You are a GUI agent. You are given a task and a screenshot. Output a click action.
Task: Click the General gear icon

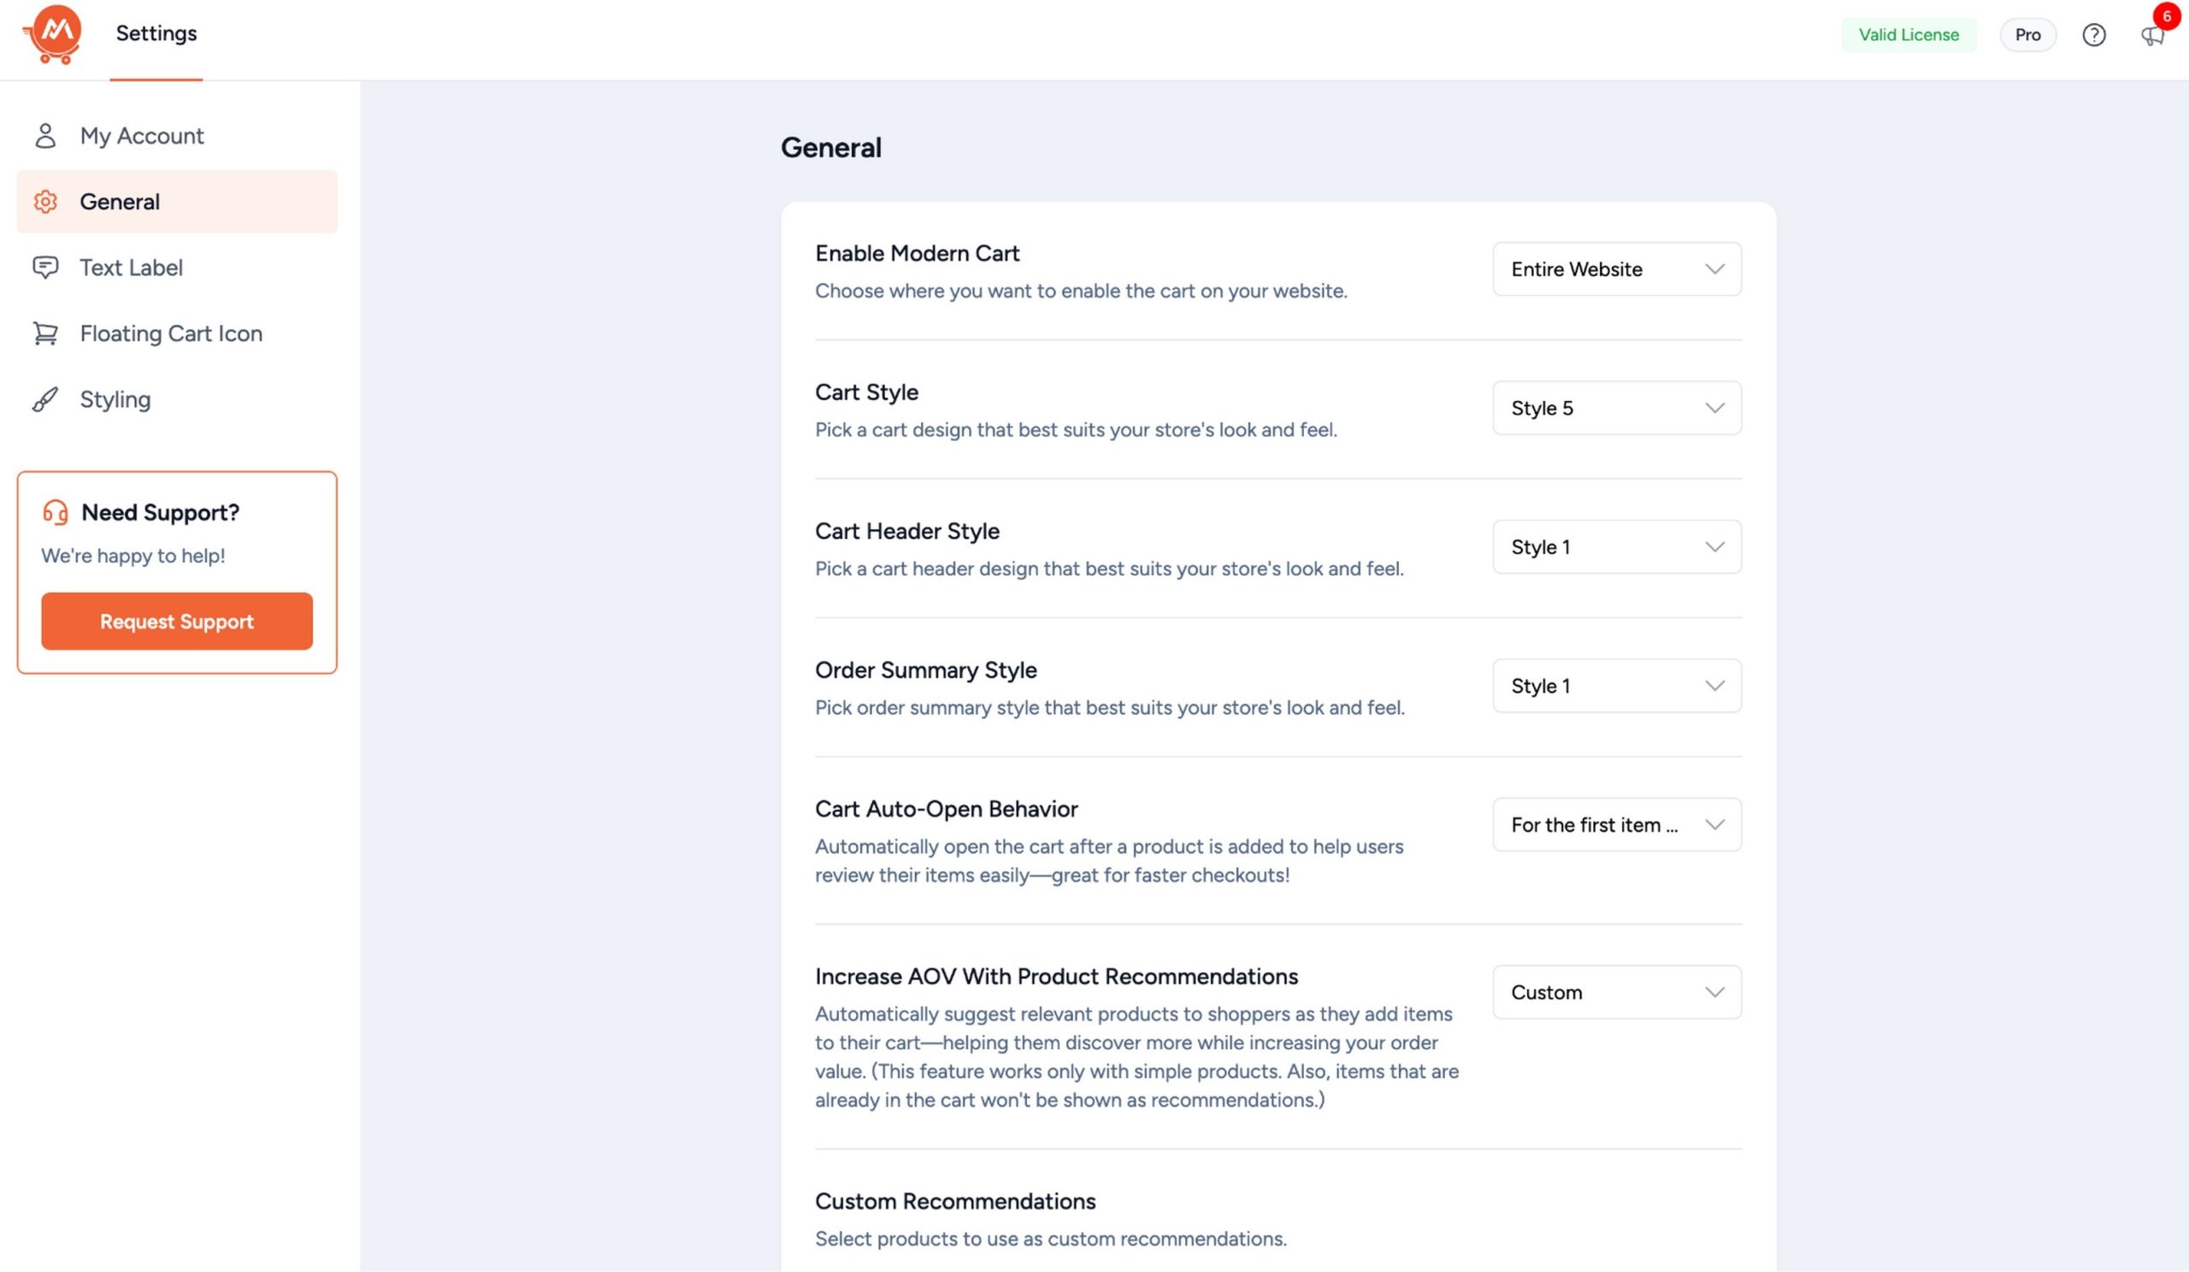click(x=45, y=202)
